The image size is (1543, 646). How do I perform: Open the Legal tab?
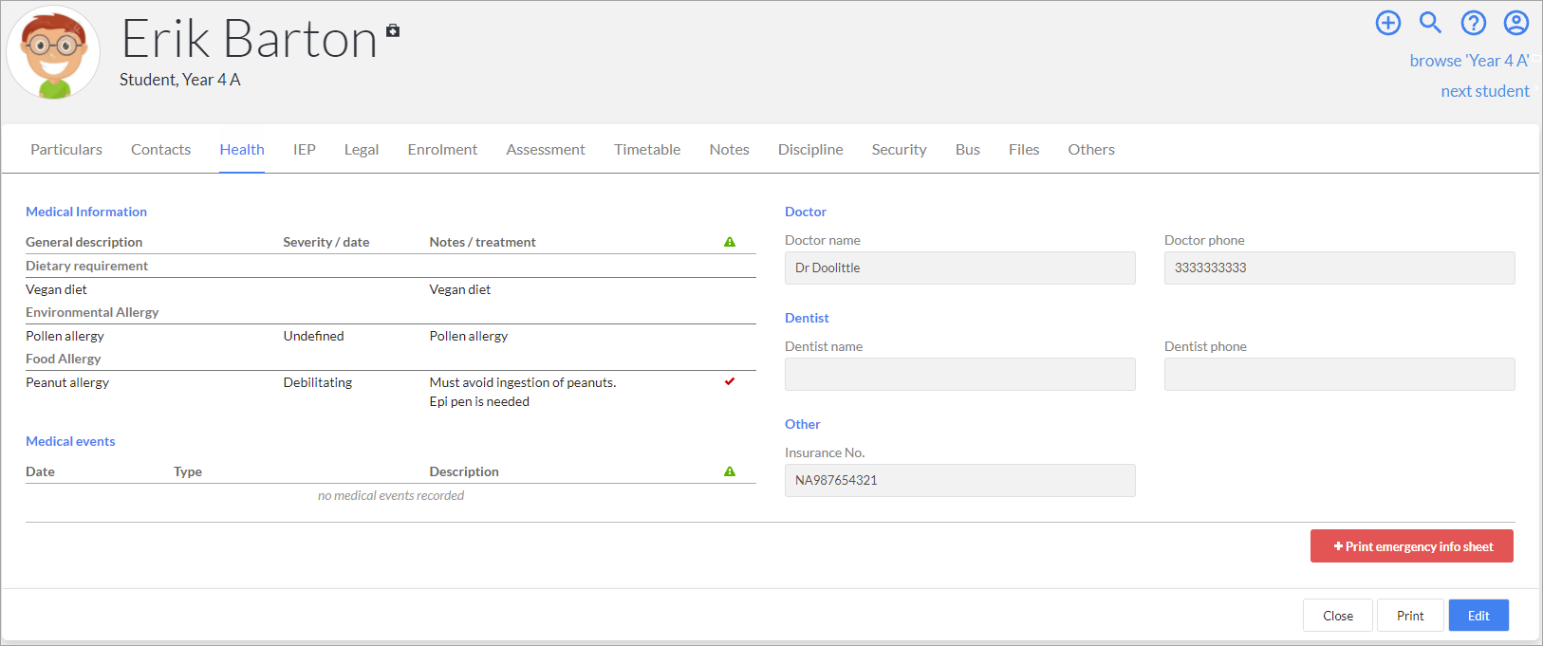[362, 149]
